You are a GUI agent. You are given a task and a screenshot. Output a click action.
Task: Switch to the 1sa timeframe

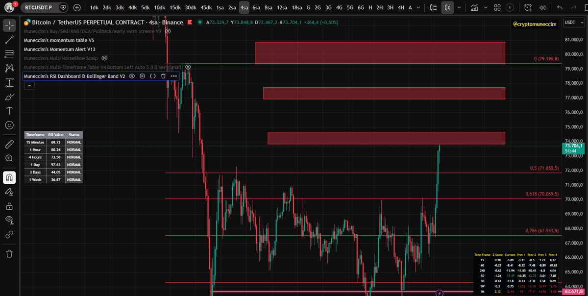click(220, 8)
